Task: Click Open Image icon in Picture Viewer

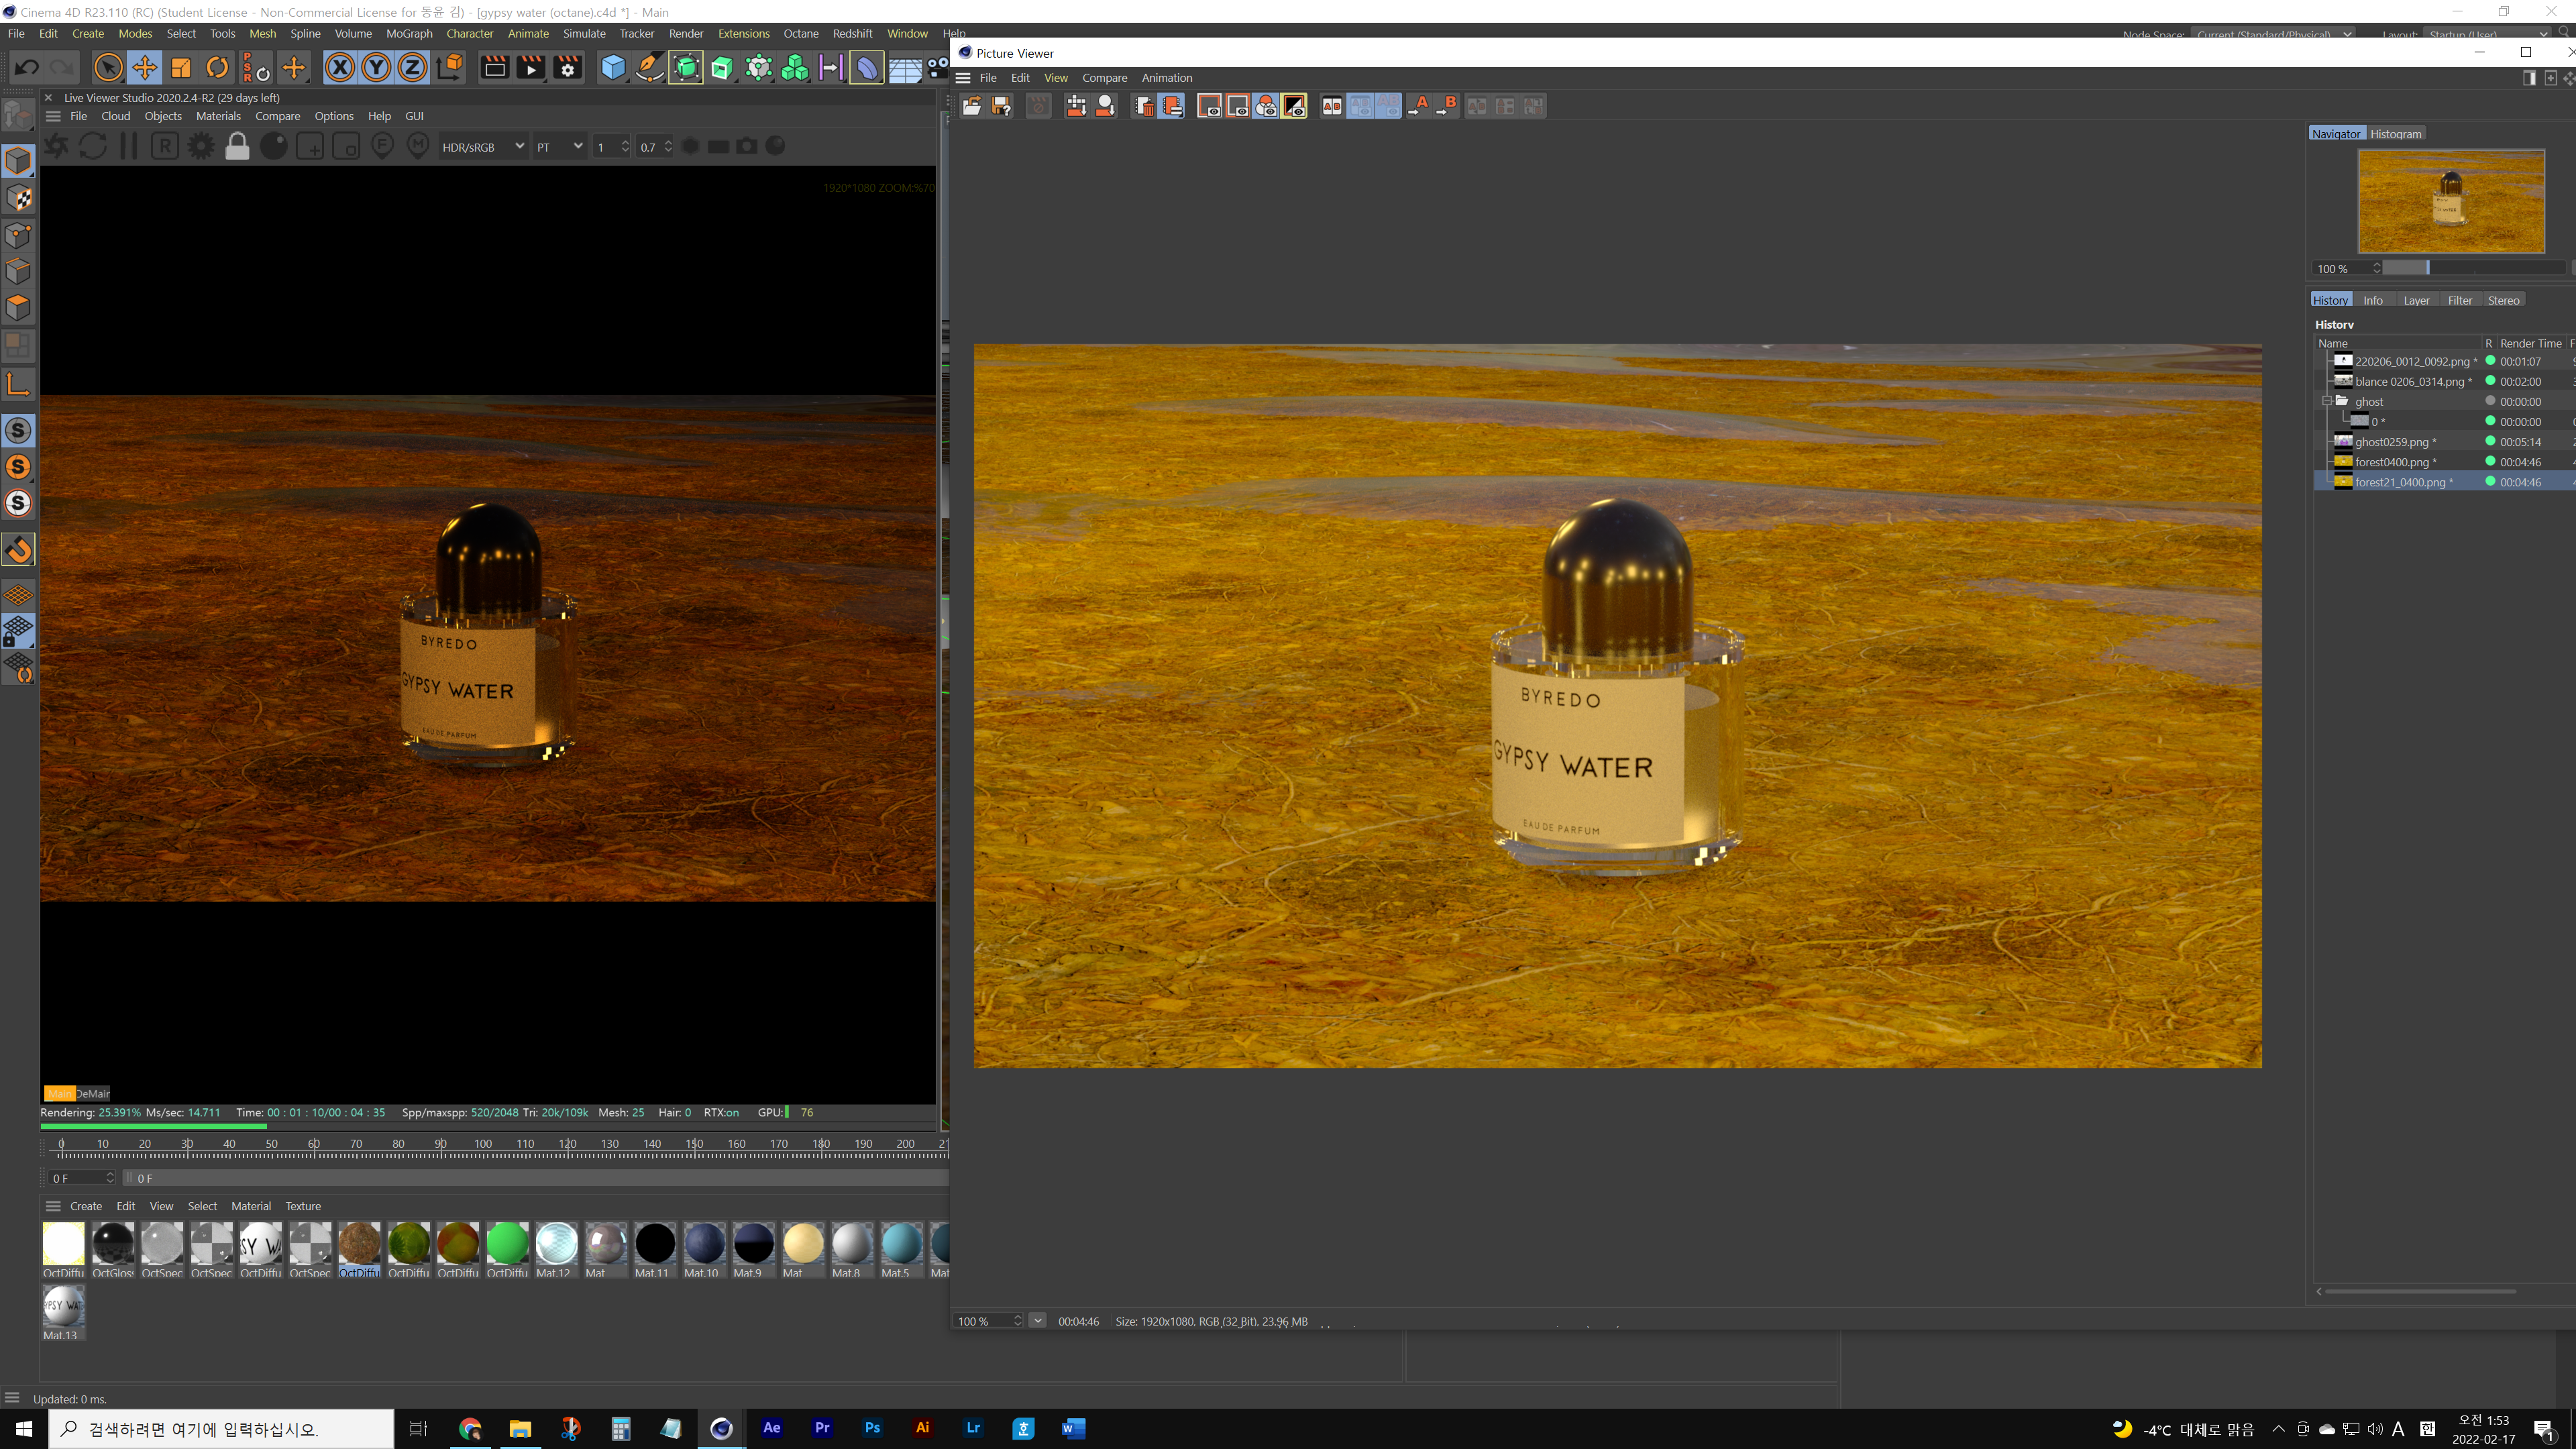Action: pos(971,106)
